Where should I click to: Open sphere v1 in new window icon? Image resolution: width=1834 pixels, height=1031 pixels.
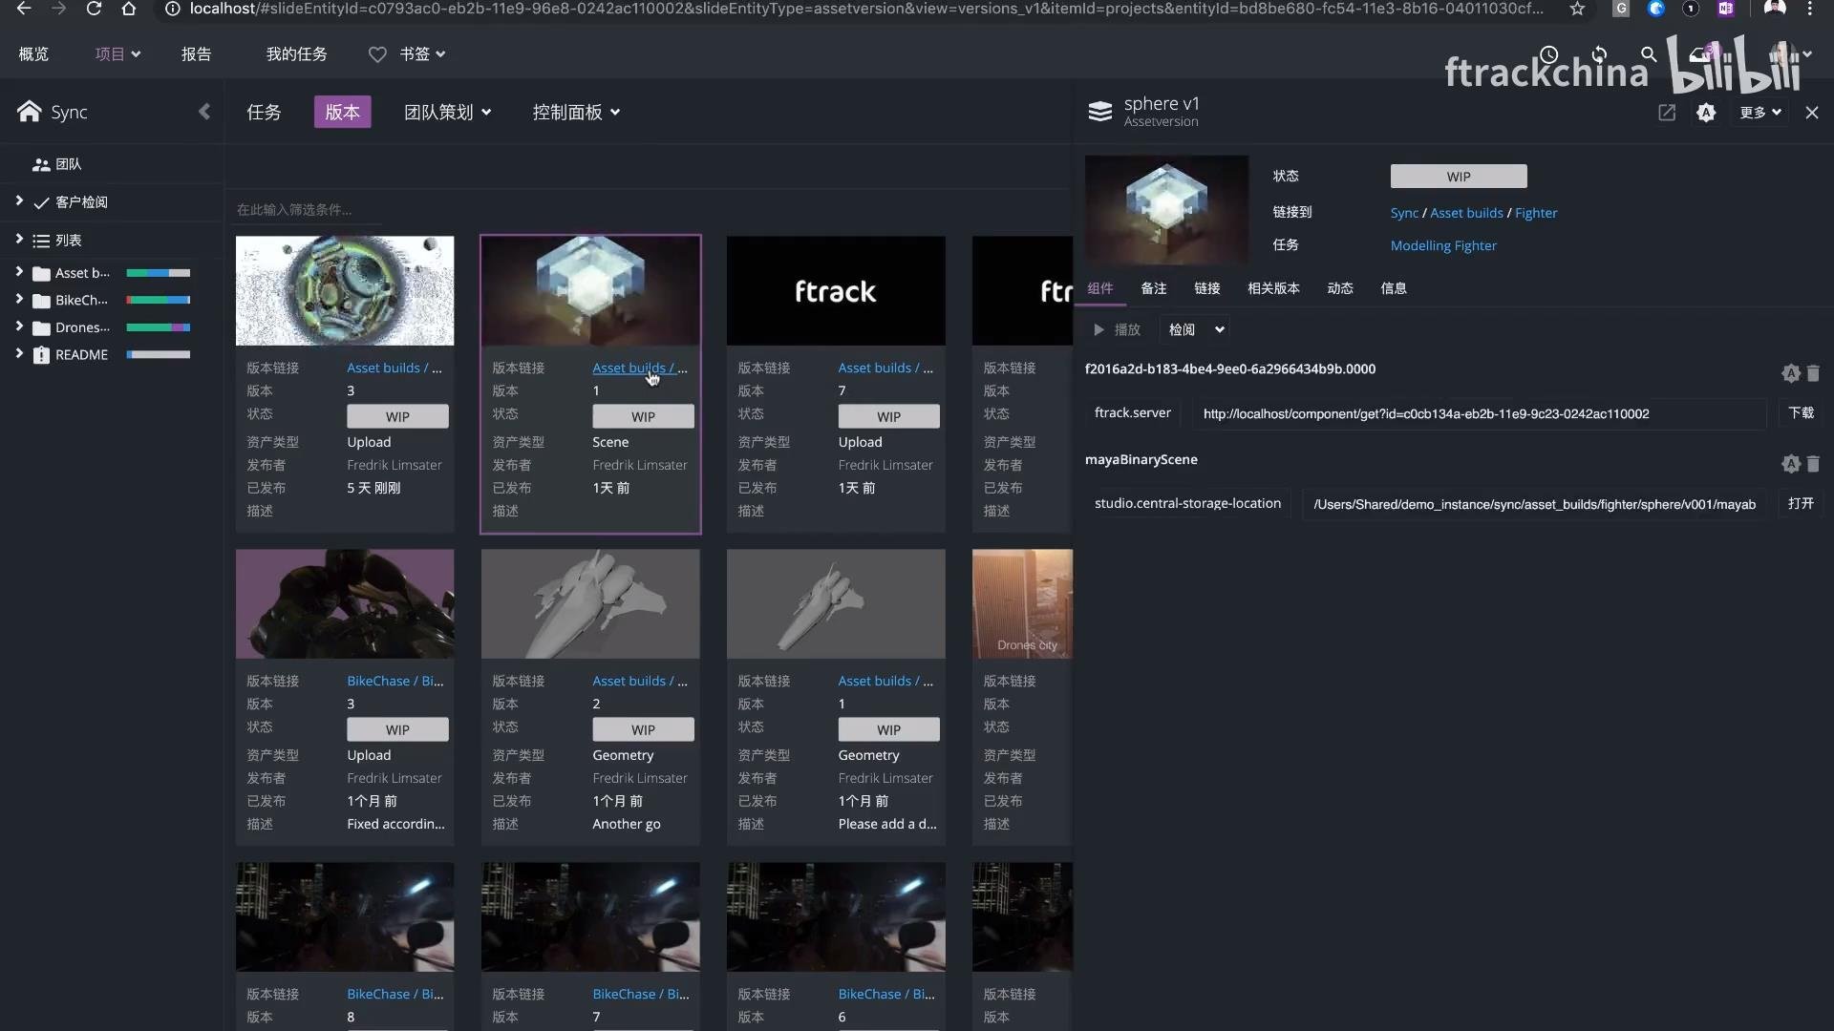pos(1667,113)
